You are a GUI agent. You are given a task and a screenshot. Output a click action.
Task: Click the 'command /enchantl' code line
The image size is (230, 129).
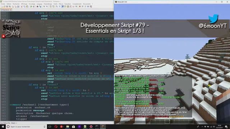click(39, 105)
